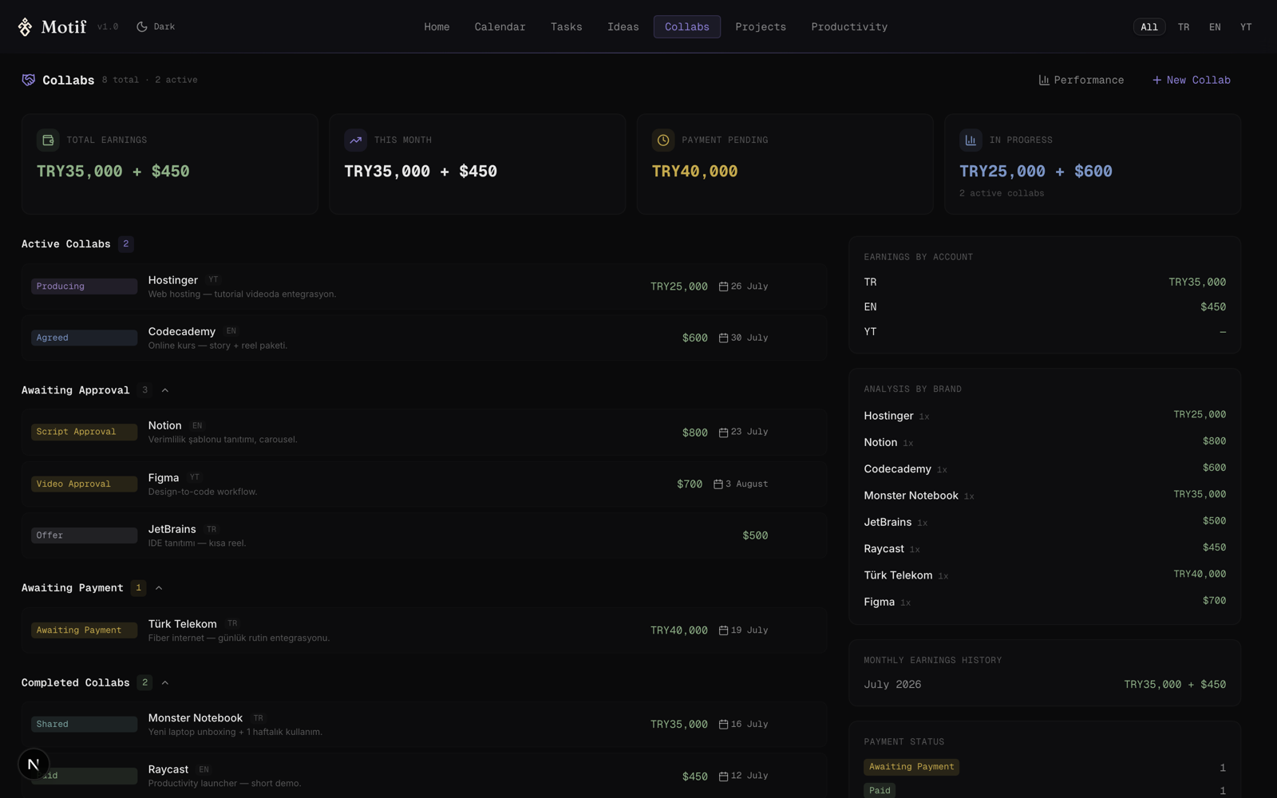The image size is (1277, 798).
Task: Open the Raycast collab in Completed Collabs
Action: point(424,776)
